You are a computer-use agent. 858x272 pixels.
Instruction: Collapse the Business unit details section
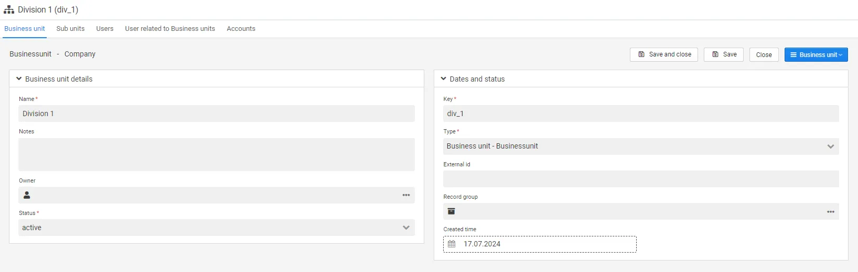click(x=19, y=79)
